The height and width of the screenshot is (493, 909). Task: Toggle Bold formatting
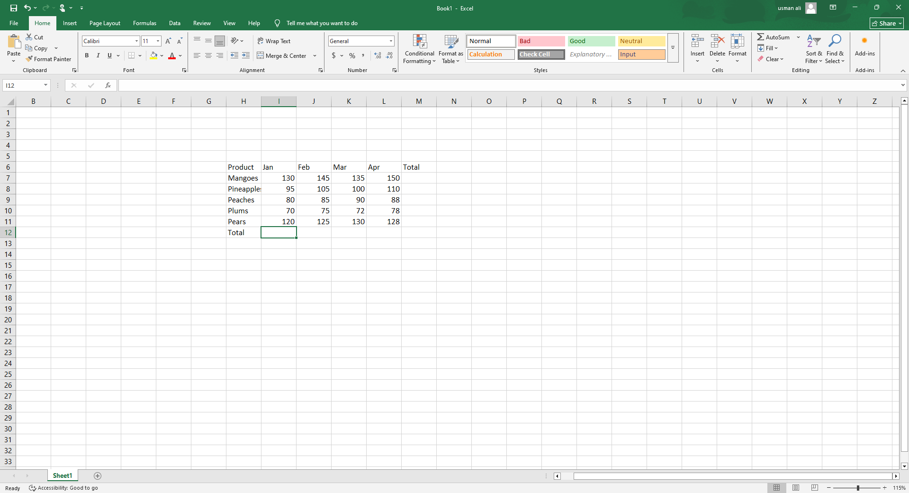87,55
